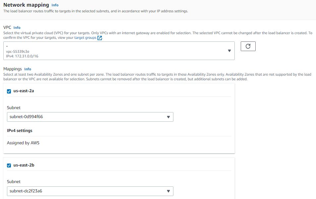Click the IPv4 settings heading

(x=20, y=131)
